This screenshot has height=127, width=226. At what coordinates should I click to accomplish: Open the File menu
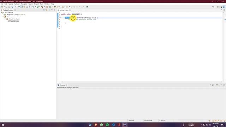(2, 4)
